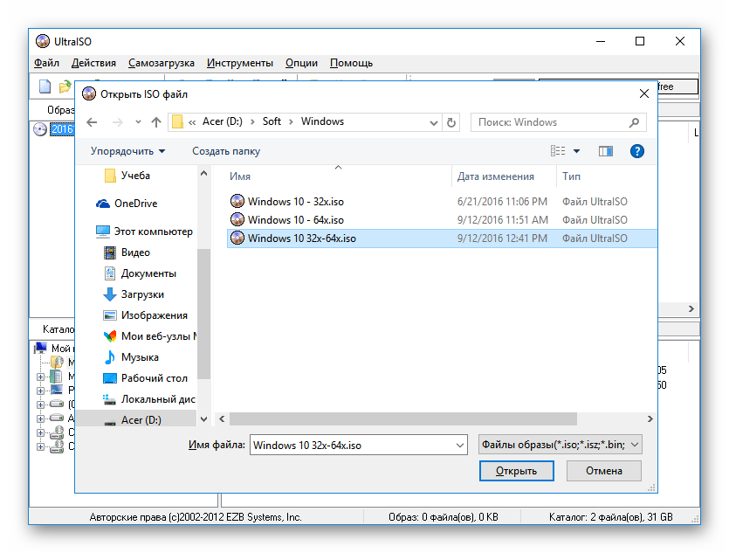Open the help question mark icon
The image size is (729, 553).
(x=637, y=151)
